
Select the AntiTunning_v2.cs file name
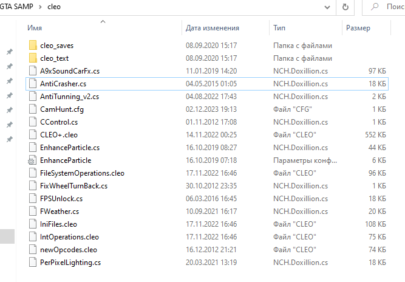click(x=69, y=97)
